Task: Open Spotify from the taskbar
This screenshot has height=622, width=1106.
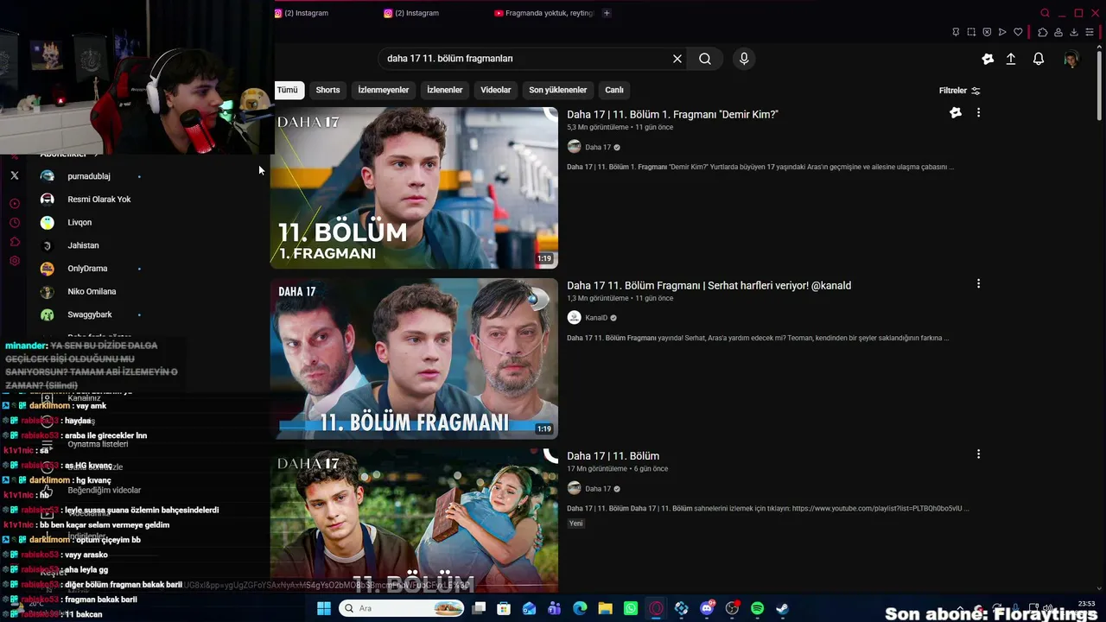Action: [757, 608]
